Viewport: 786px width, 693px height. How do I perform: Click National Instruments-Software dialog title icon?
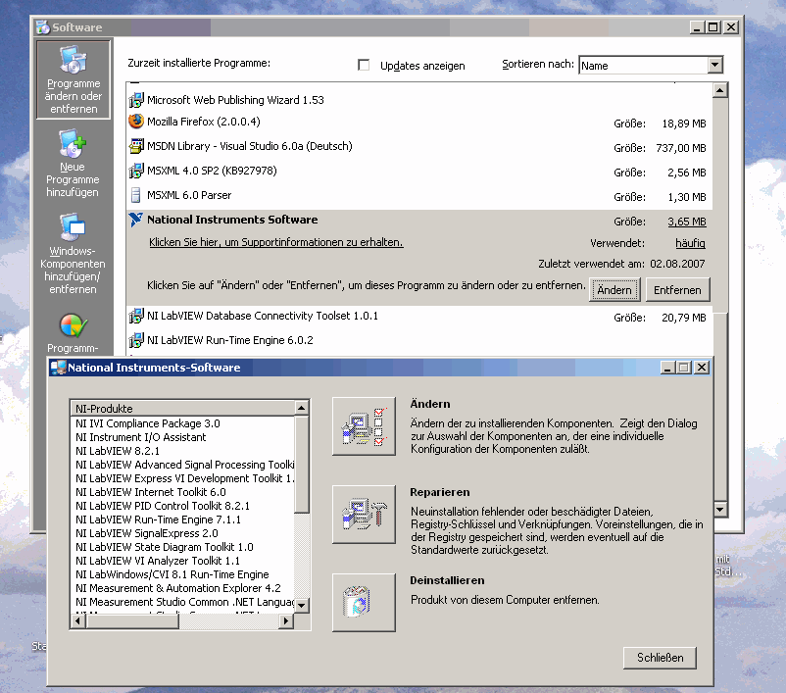[x=58, y=368]
